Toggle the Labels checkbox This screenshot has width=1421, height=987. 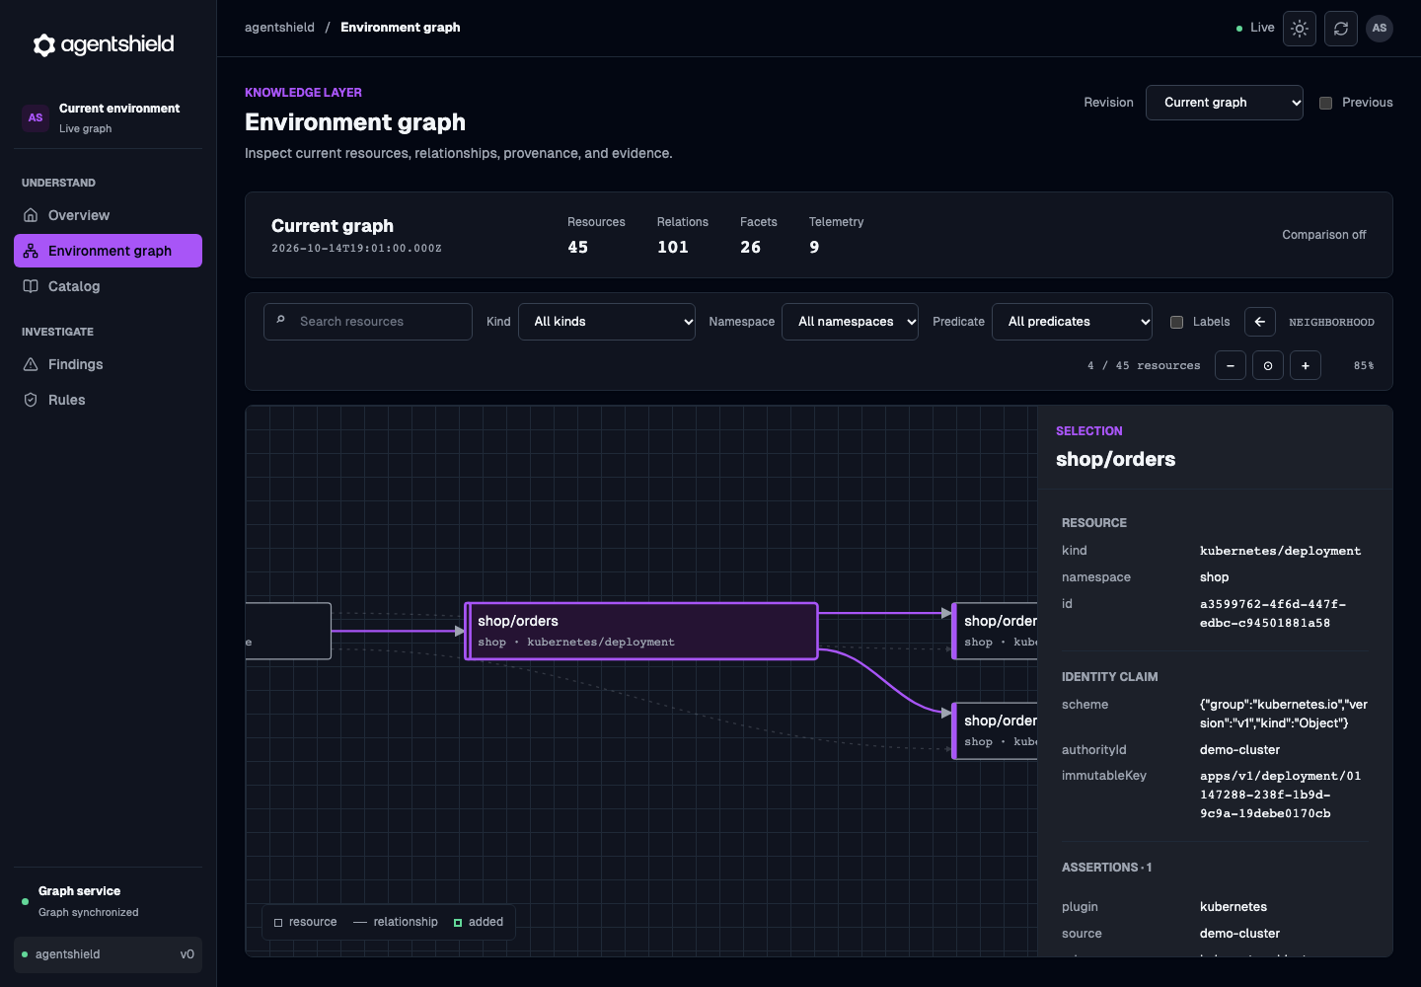coord(1176,322)
